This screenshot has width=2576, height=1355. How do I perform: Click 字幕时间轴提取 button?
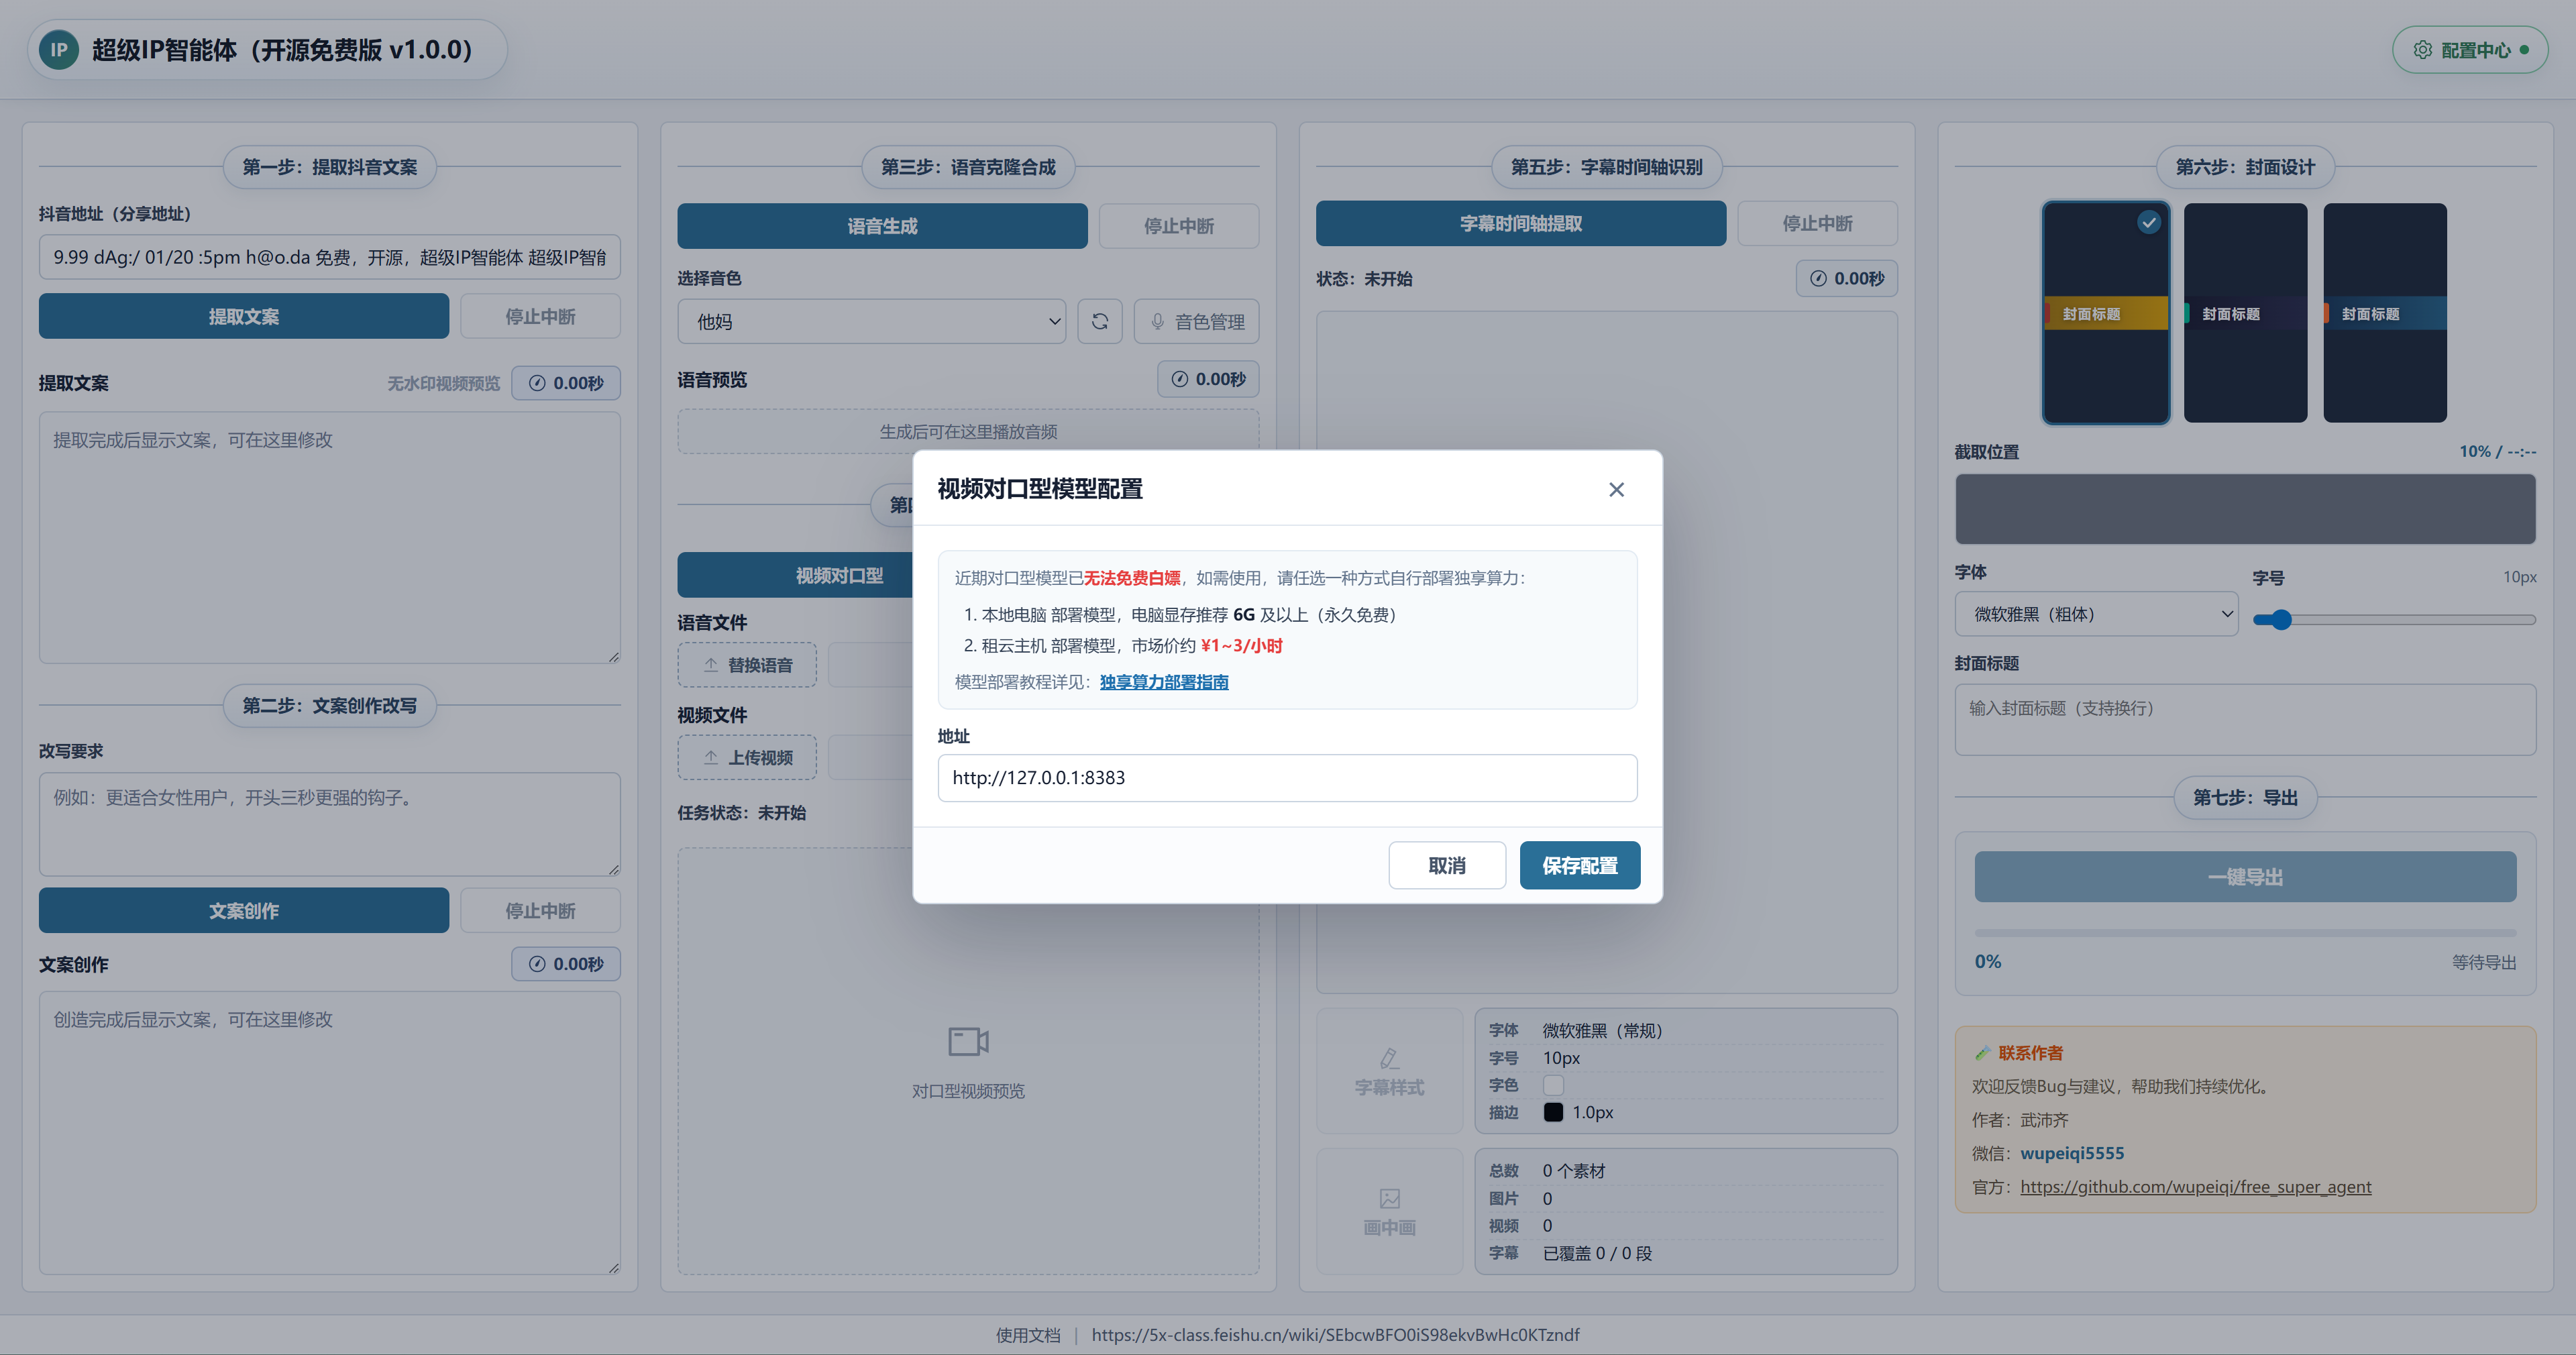(1520, 223)
